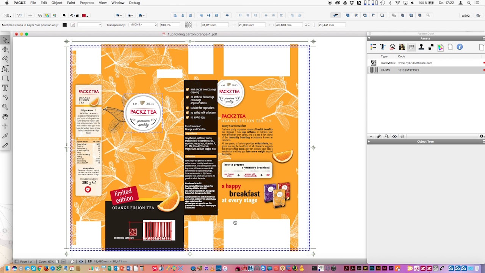Image resolution: width=485 pixels, height=273 pixels.
Task: Open the Paint menu
Action: pos(71,3)
